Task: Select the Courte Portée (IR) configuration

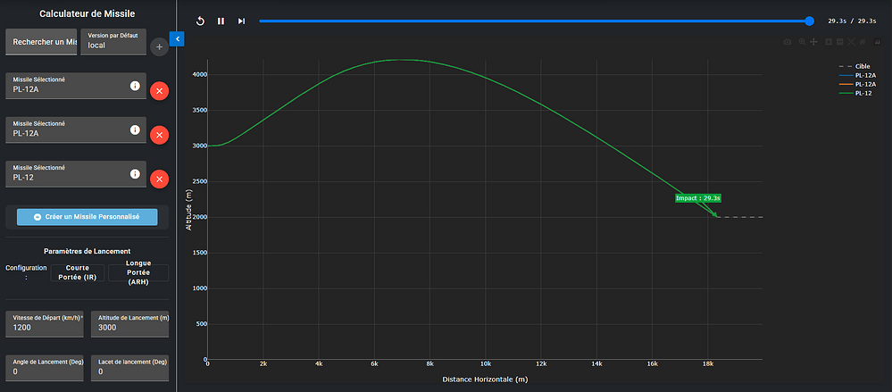Action: (78, 272)
